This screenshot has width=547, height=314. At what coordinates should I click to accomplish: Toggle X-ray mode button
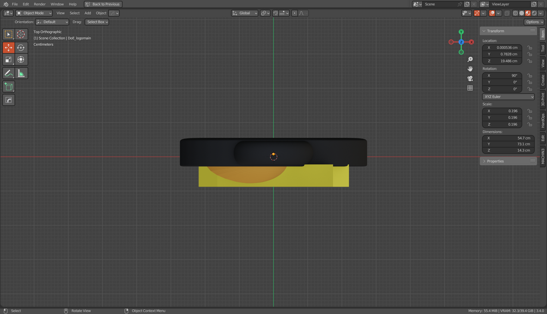507,13
